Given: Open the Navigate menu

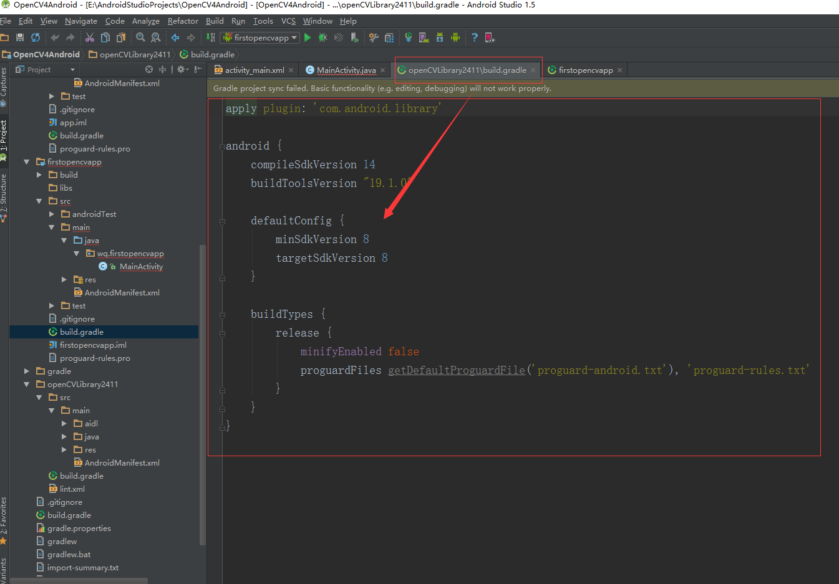Looking at the screenshot, I should pyautogui.click(x=81, y=21).
